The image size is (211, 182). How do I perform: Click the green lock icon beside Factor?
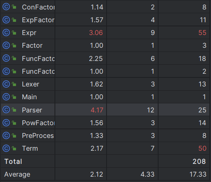pos(14,45)
